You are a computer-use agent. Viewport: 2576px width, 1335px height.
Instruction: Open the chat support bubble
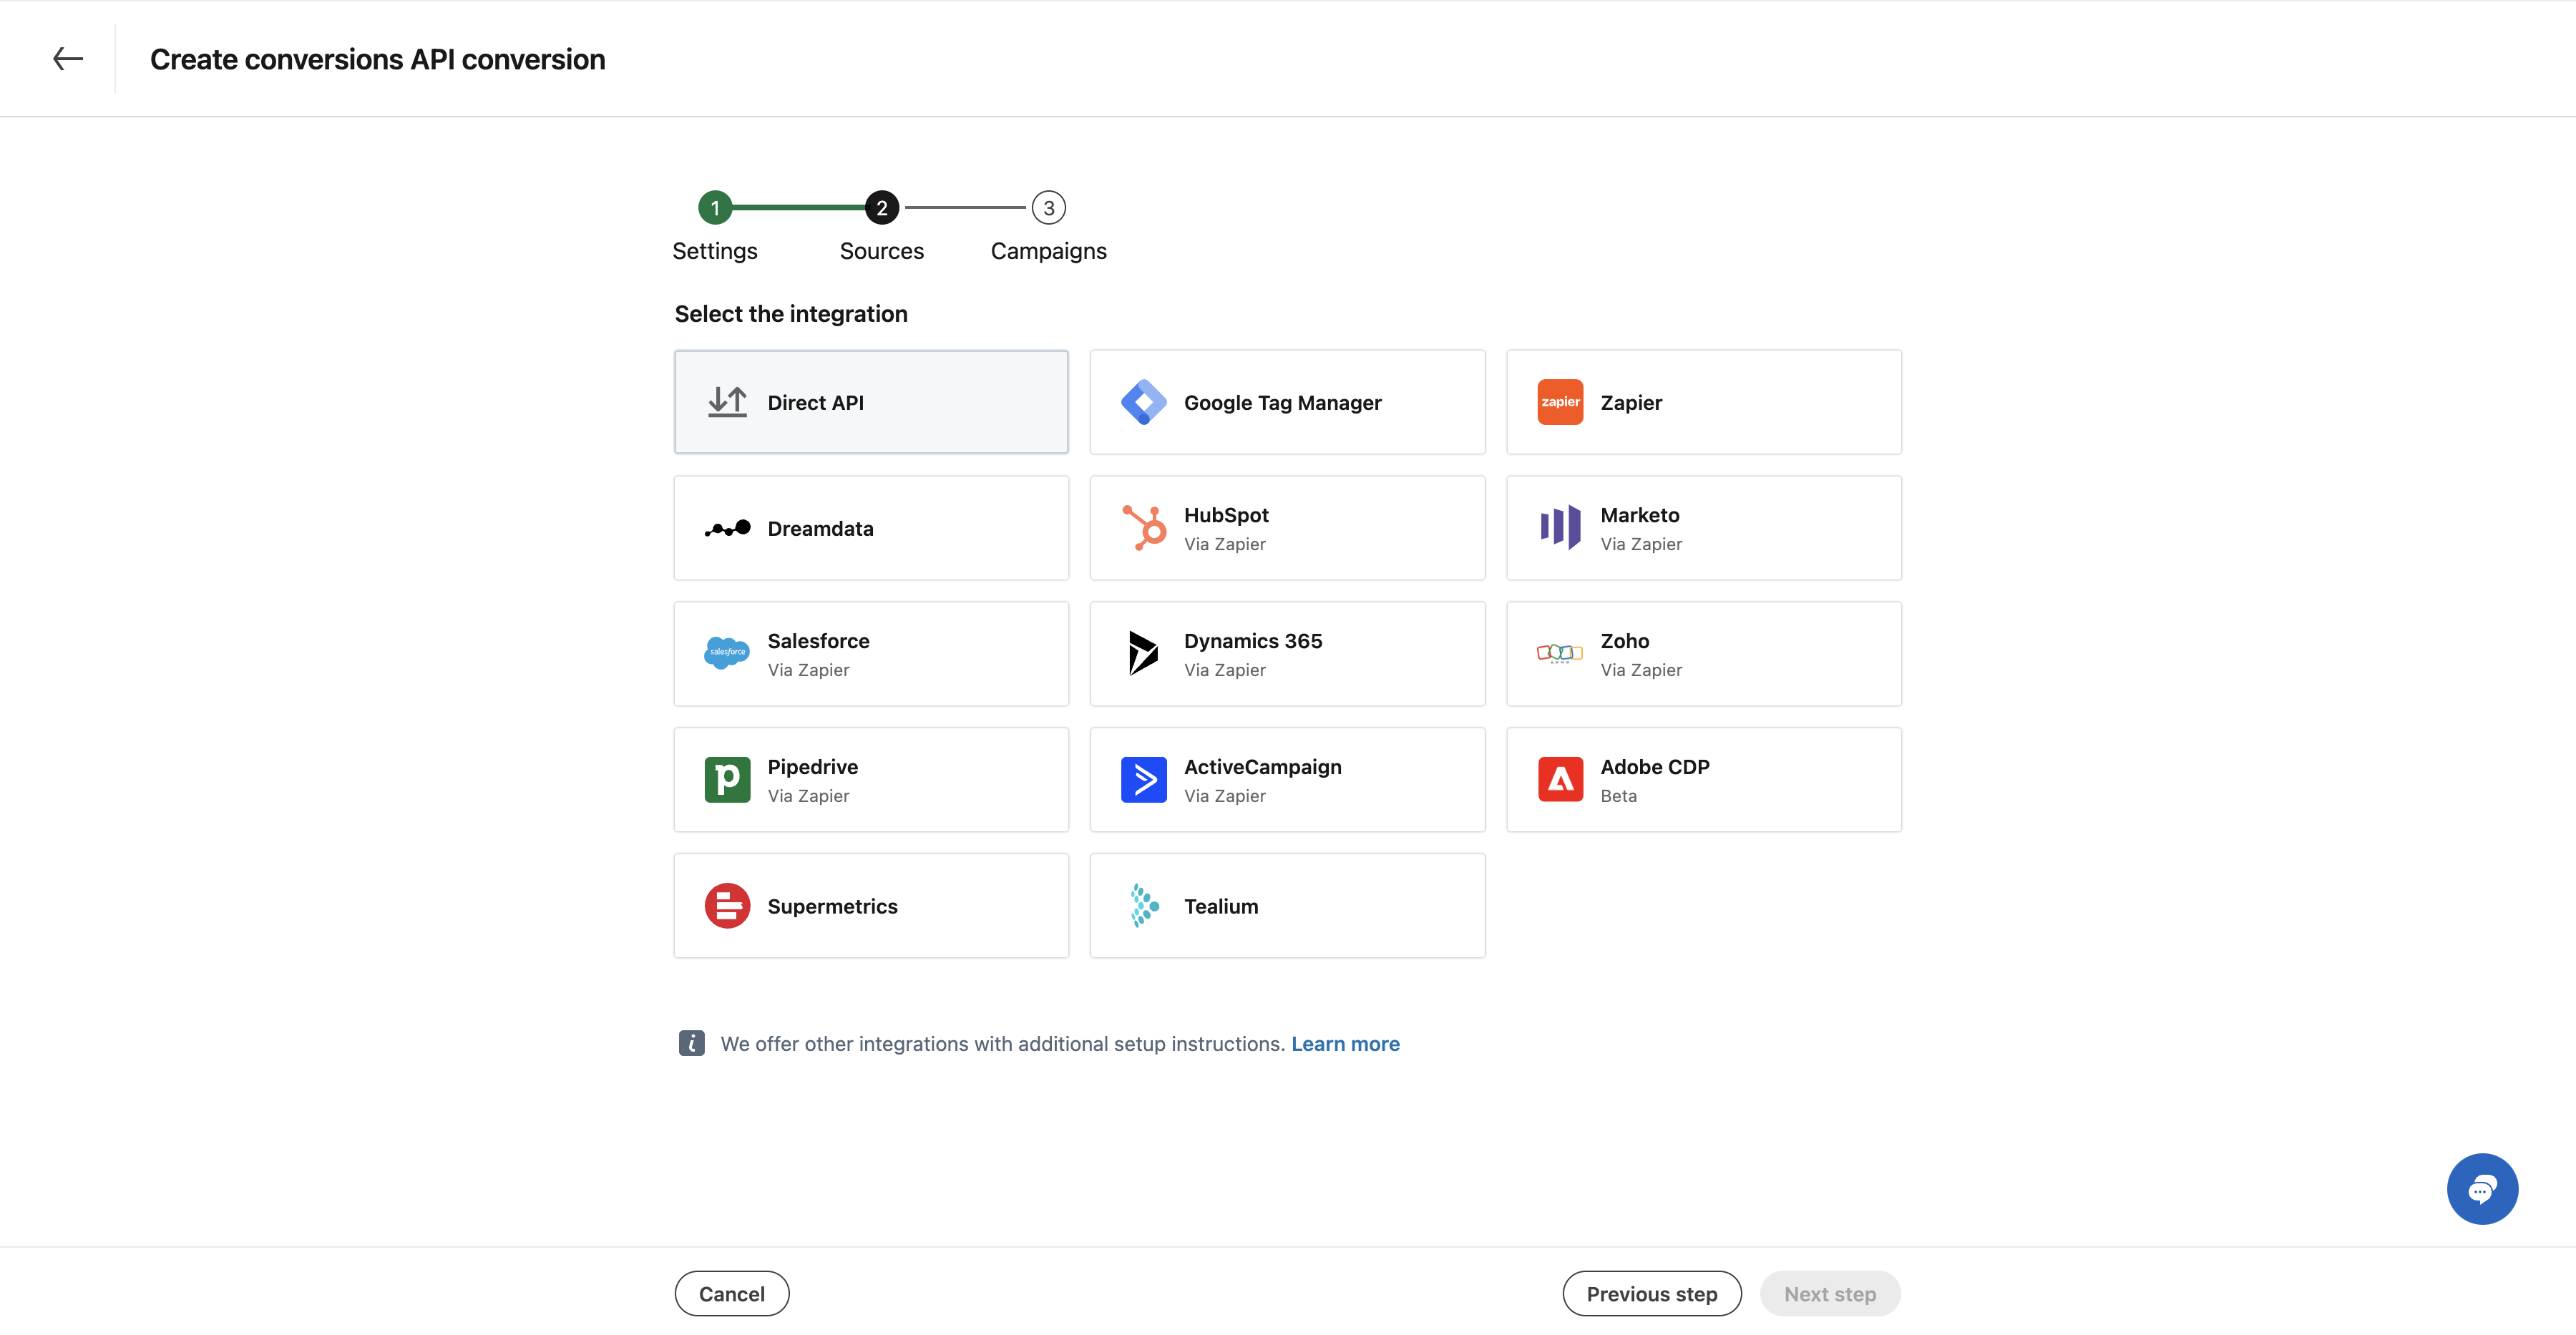2481,1188
